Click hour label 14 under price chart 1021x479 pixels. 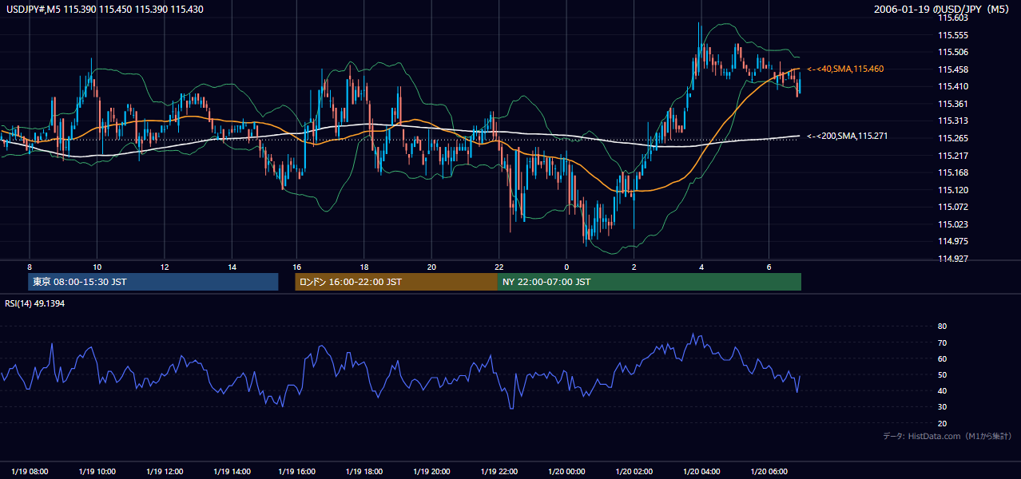pos(231,267)
